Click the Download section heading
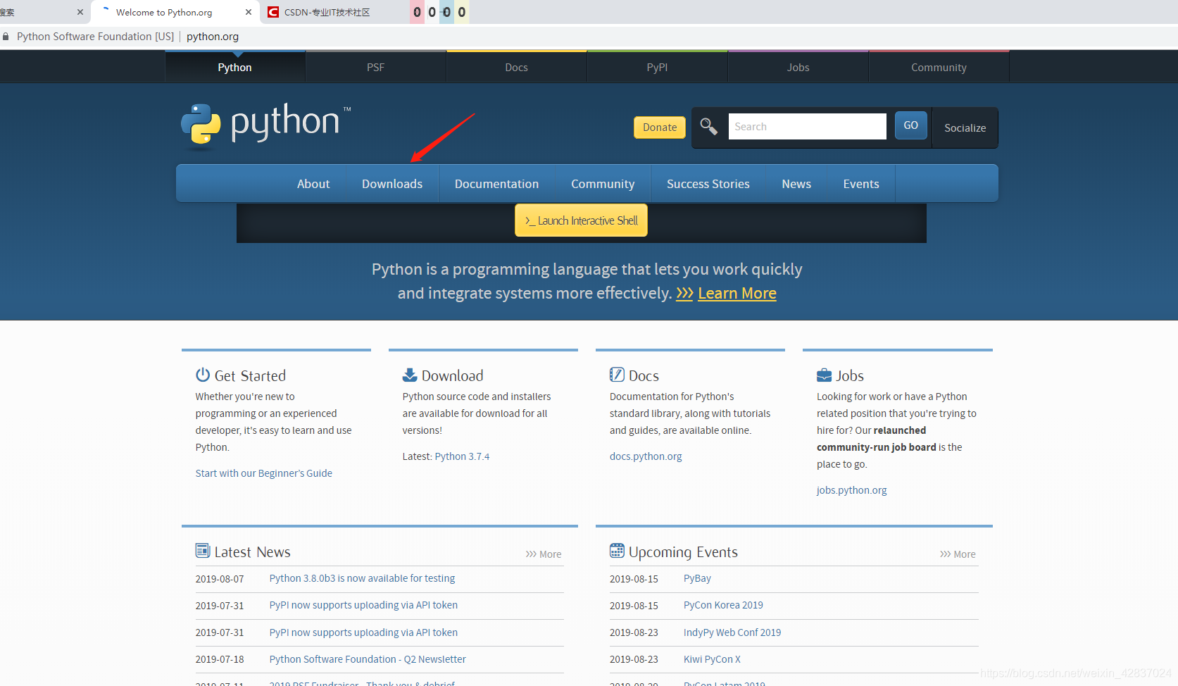The image size is (1178, 686). [x=452, y=375]
